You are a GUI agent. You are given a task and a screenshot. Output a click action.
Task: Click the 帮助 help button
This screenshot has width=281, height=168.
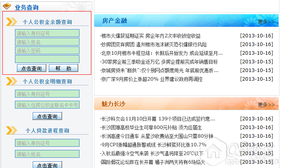pos(63,68)
